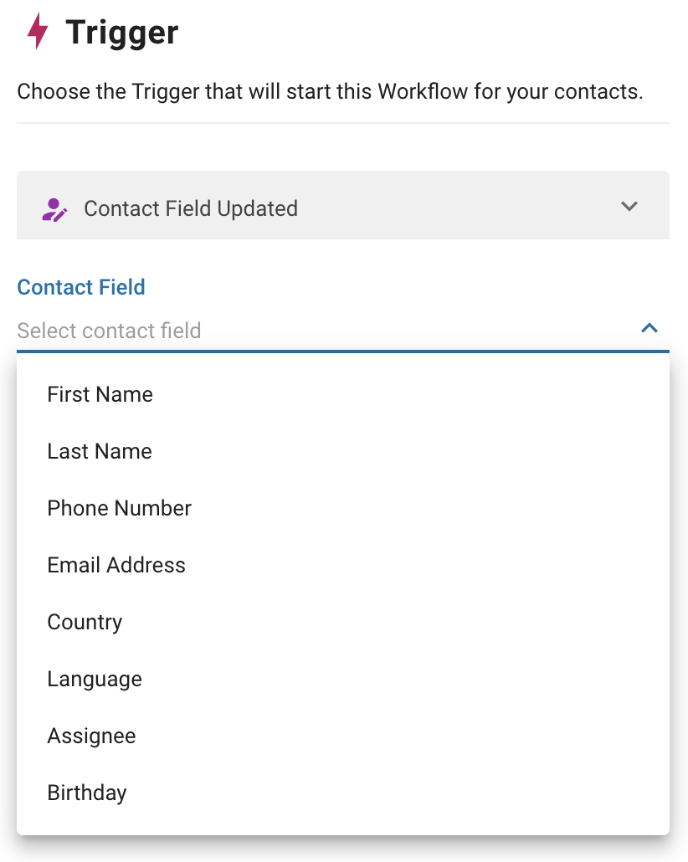
Task: Select Country from the dropdown options
Action: (x=85, y=622)
